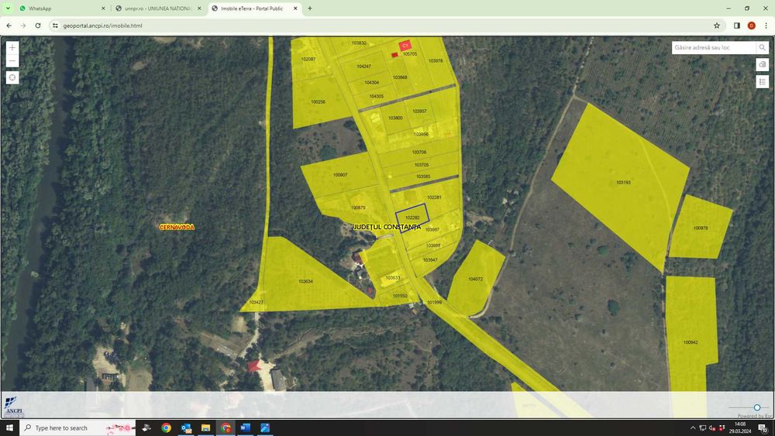Select parcel 103427 on the map
The height and width of the screenshot is (436, 775).
point(256,302)
